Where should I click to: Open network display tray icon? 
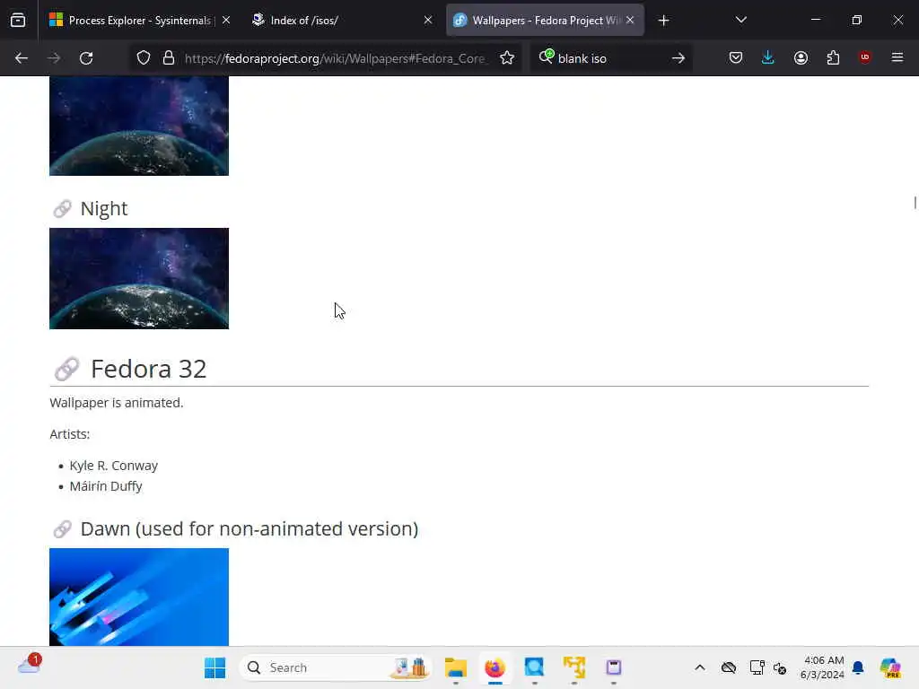click(757, 667)
